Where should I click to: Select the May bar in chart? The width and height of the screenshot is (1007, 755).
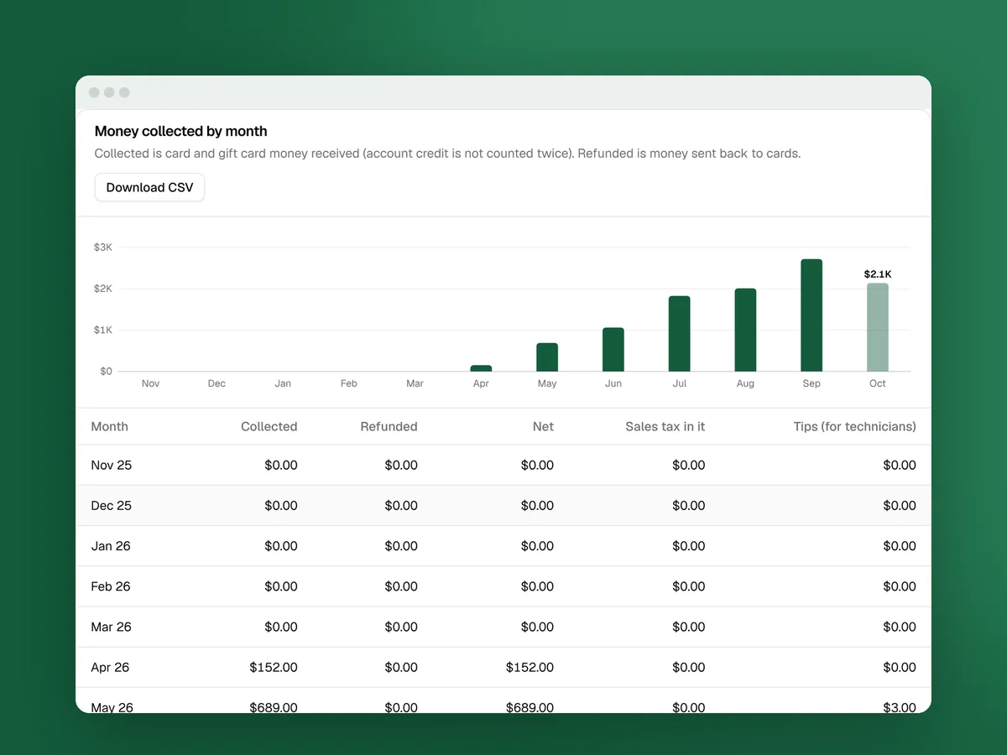pos(547,357)
